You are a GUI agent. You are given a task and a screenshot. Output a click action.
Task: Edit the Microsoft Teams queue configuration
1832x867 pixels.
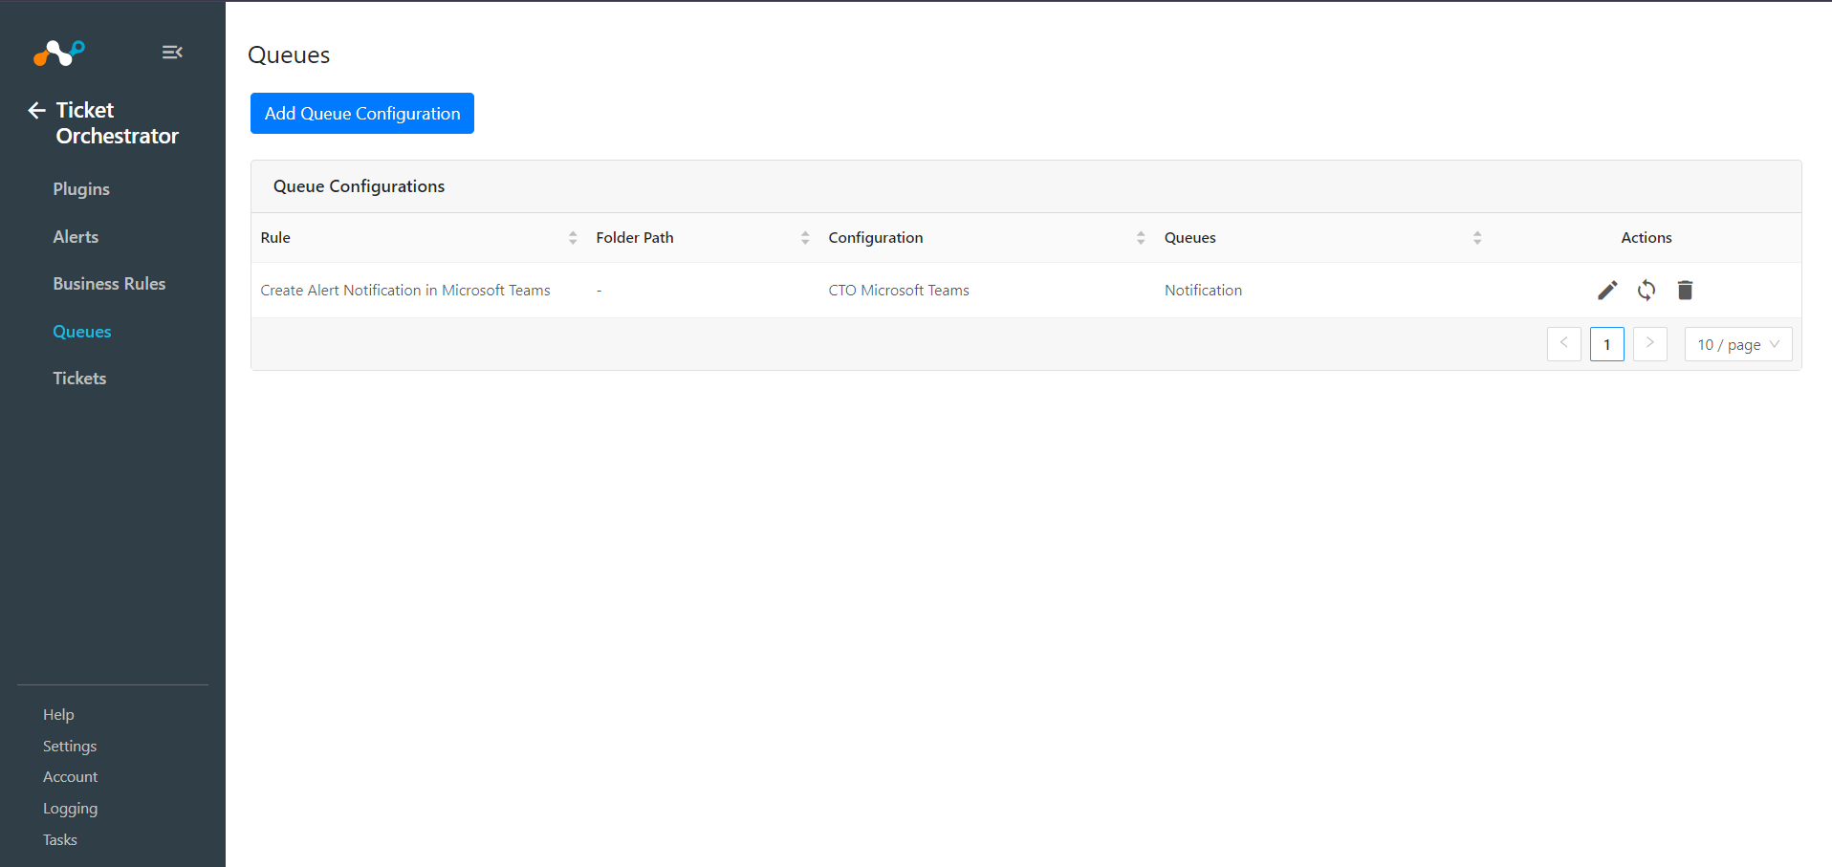[x=1607, y=291]
